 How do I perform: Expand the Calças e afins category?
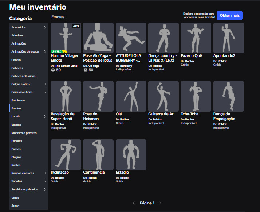pos(45,84)
